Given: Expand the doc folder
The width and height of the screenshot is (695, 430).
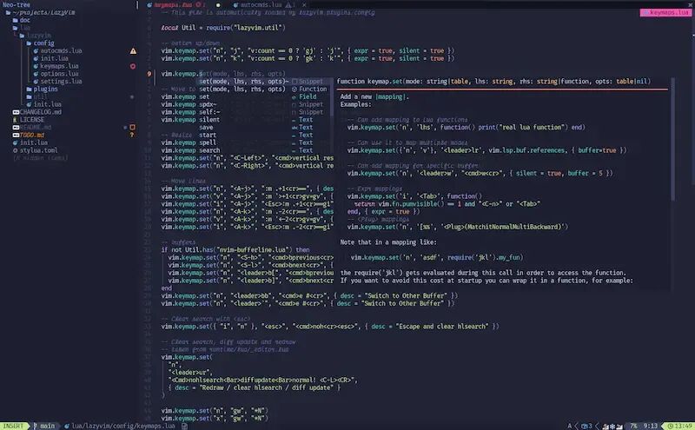Looking at the screenshot, I should (21, 20).
